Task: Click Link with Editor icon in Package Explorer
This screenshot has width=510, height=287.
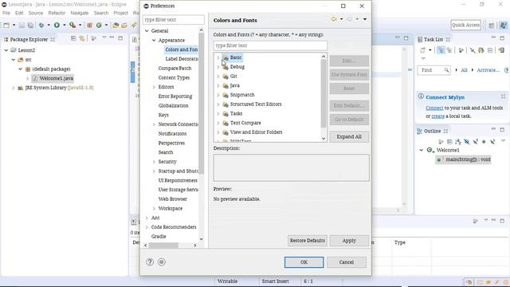Action: pos(82,39)
